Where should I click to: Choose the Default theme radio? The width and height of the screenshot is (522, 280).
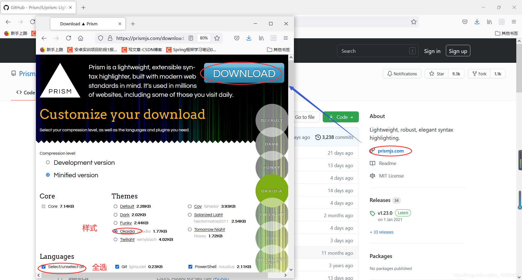pos(116,206)
